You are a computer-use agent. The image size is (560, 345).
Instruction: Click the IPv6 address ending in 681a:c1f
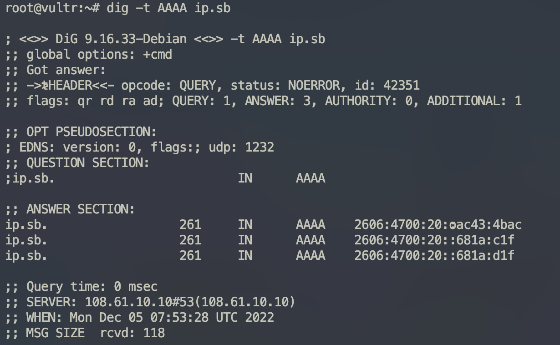[434, 240]
